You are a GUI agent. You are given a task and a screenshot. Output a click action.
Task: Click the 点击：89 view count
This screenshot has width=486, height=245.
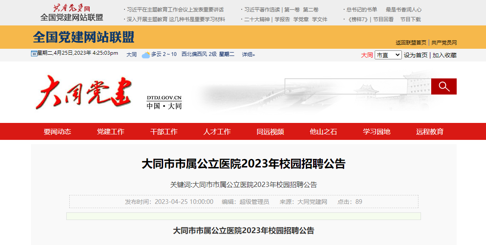pos(350,202)
